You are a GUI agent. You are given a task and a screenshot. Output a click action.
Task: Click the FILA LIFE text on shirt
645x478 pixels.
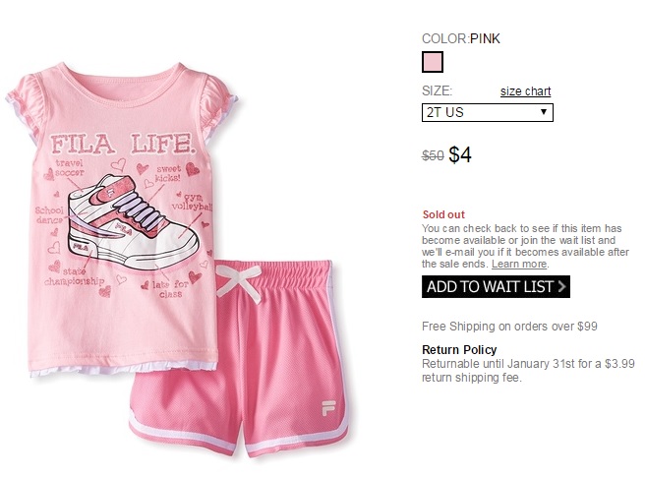[x=122, y=144]
